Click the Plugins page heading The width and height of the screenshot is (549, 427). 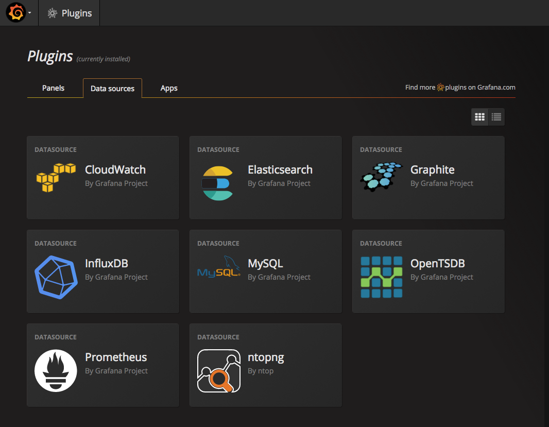click(x=50, y=56)
